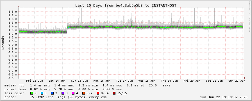Click the '5.78 % max' packet loss value
Viewport: 252px width, 101px height.
click(64, 89)
